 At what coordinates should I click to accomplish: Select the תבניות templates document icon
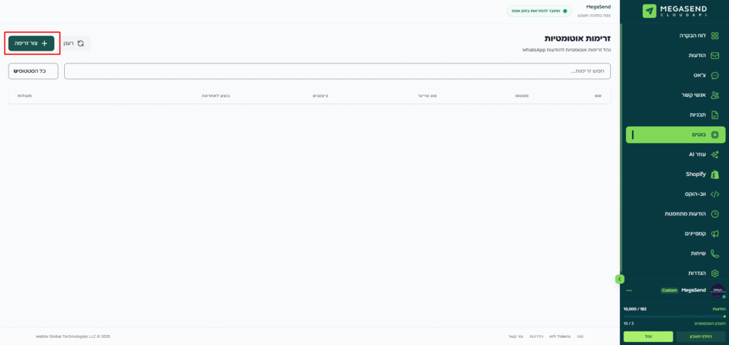click(715, 115)
